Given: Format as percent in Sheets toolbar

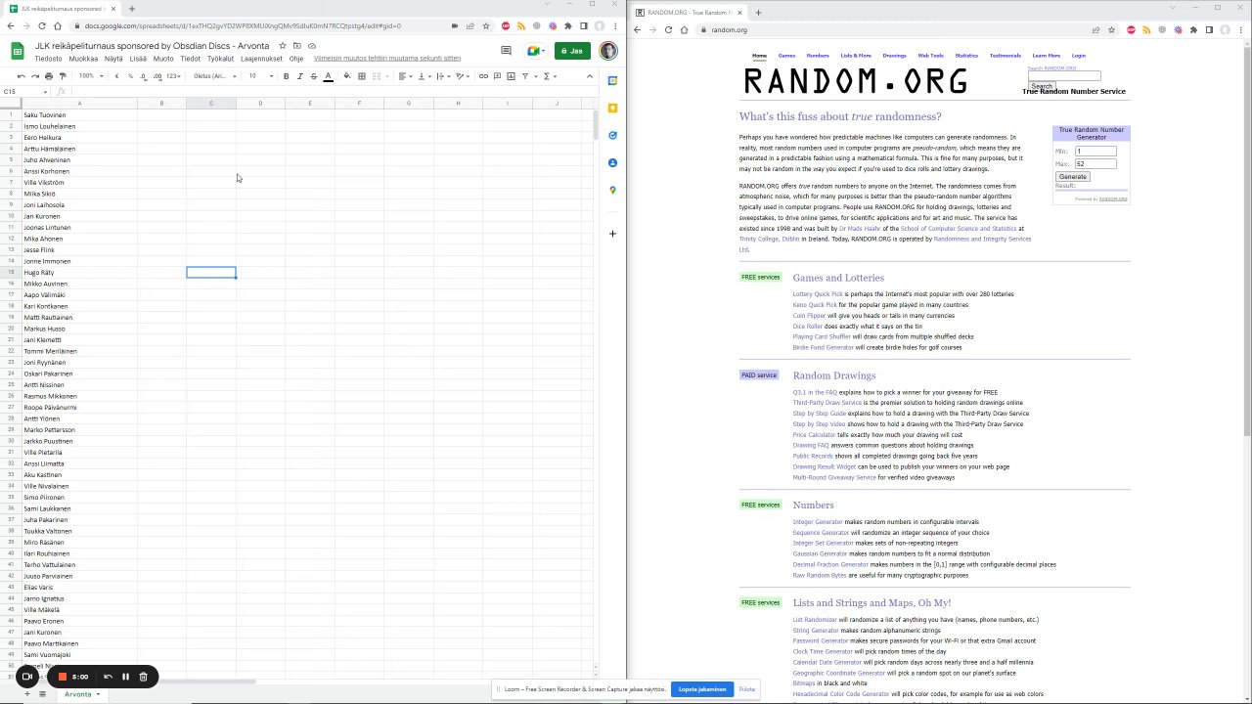Looking at the screenshot, I should coord(130,76).
